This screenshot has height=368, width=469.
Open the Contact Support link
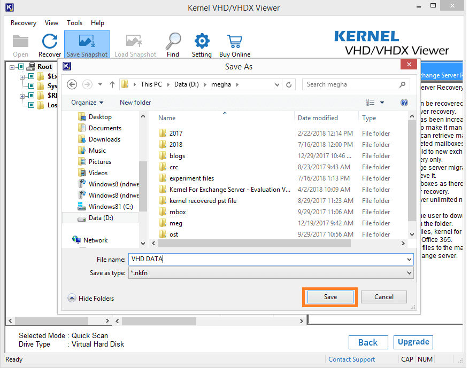click(352, 359)
